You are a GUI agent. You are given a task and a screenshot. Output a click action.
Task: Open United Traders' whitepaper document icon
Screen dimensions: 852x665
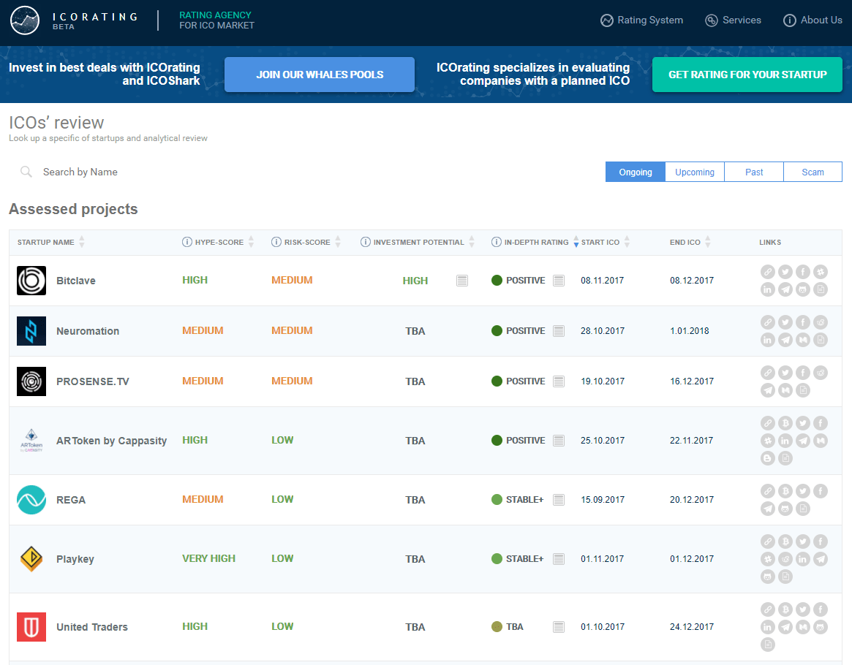[768, 645]
